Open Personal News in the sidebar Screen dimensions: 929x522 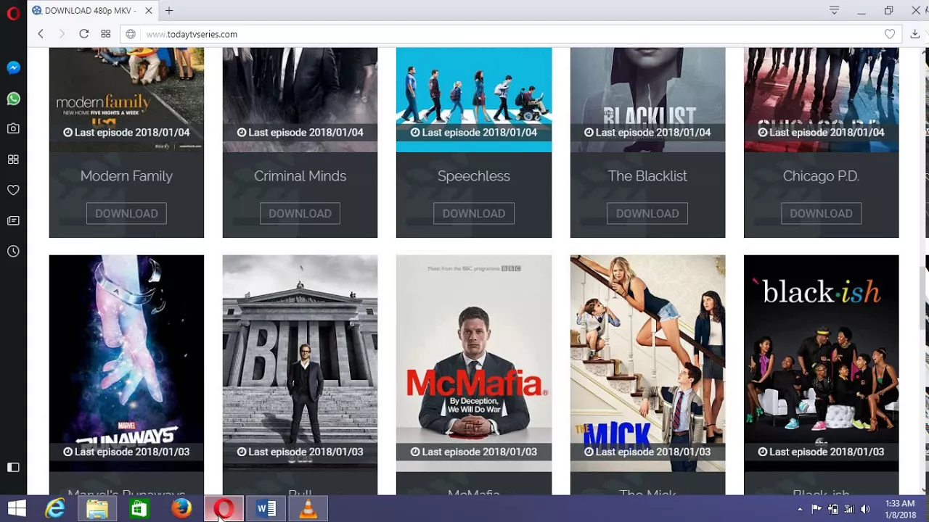coord(13,220)
